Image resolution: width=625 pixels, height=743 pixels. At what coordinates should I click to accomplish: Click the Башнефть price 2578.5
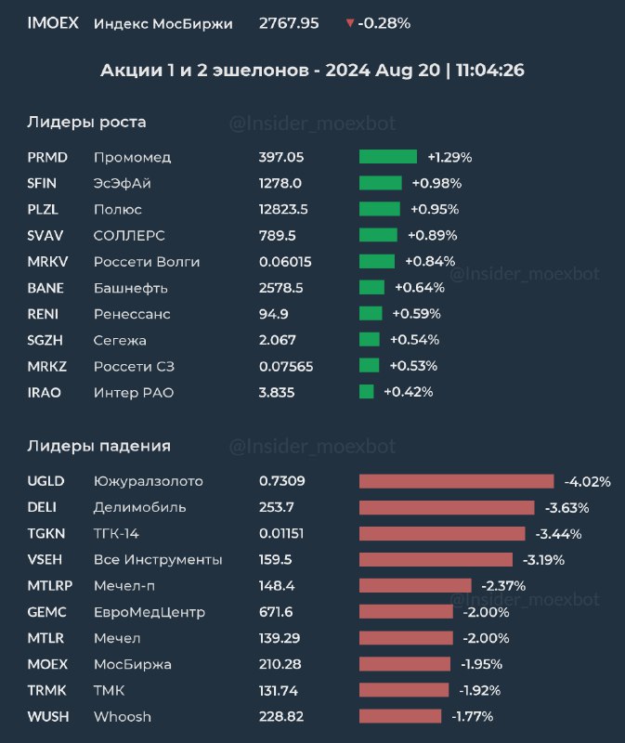[280, 287]
